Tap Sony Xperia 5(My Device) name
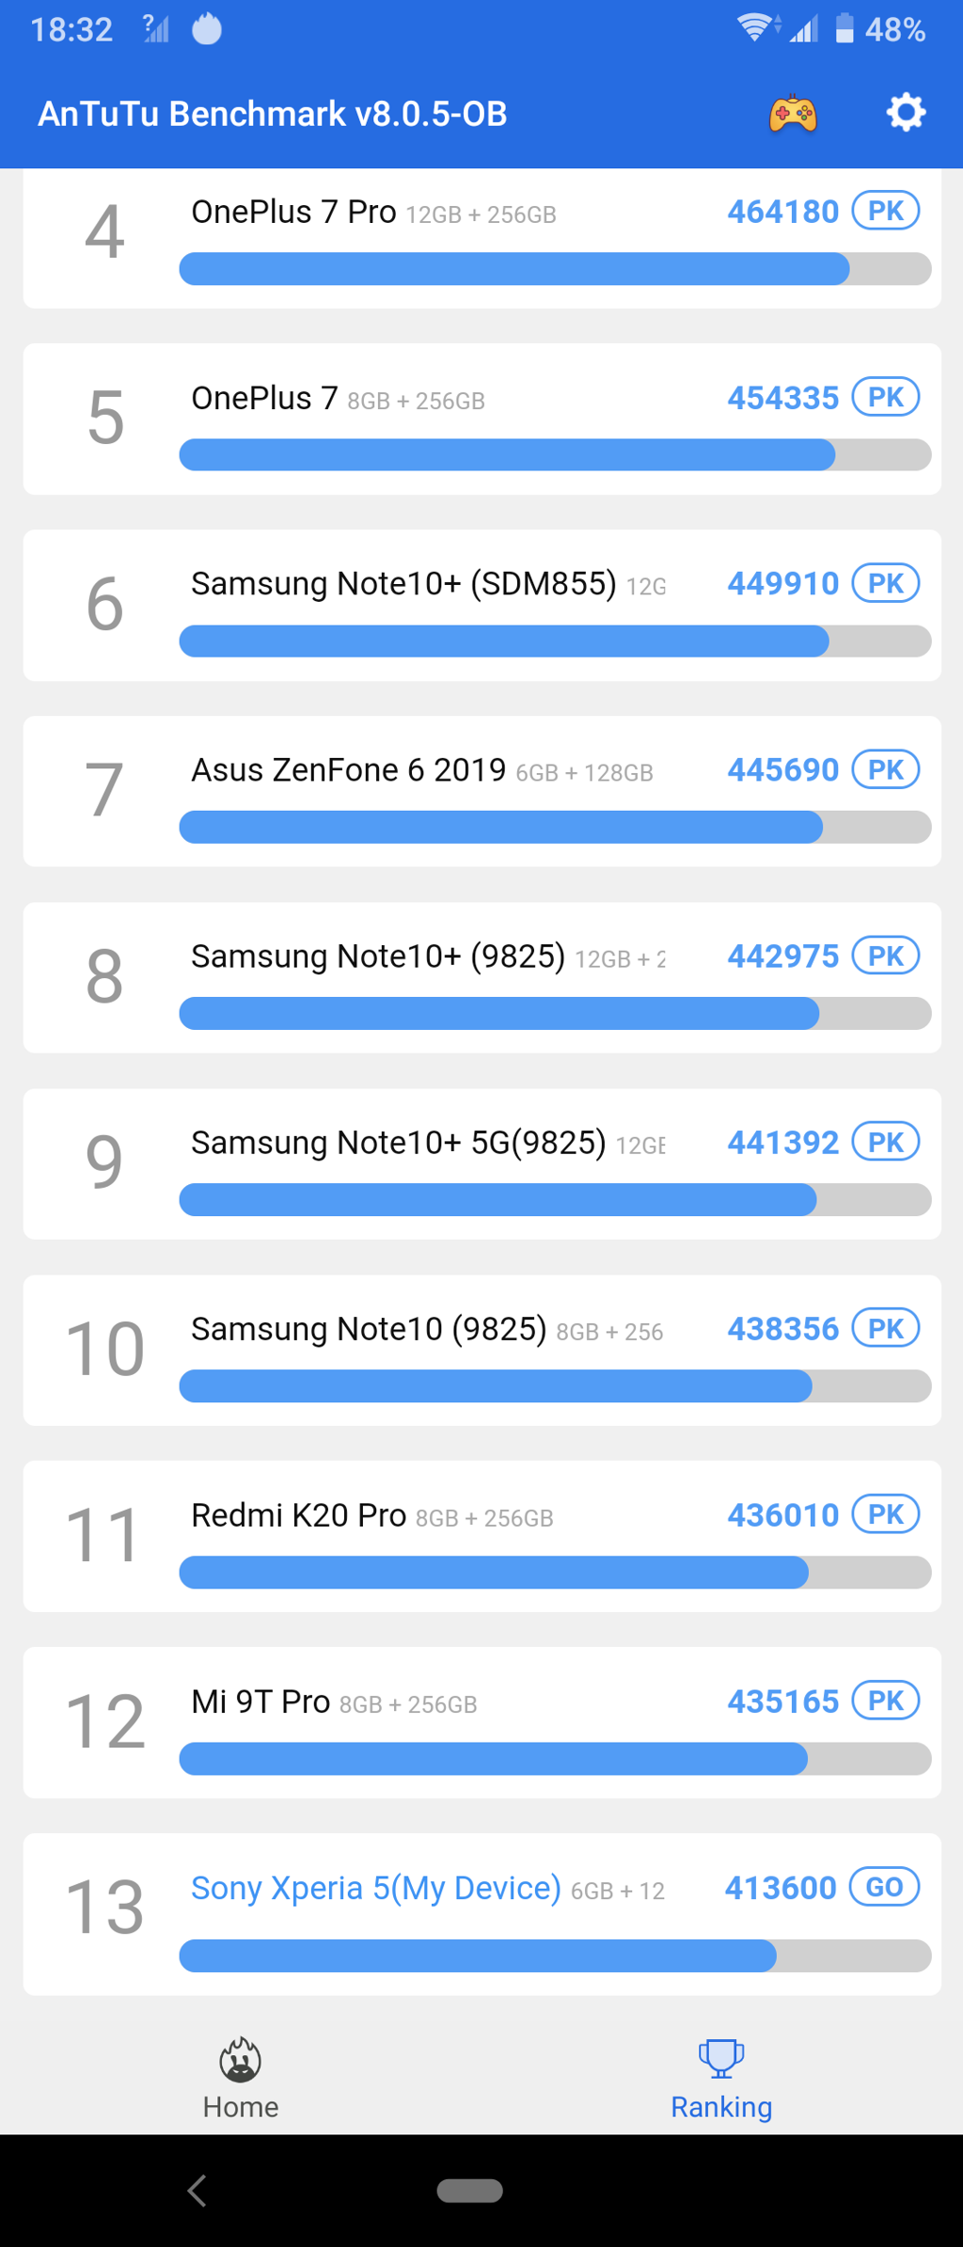The image size is (963, 2247). click(x=375, y=1888)
